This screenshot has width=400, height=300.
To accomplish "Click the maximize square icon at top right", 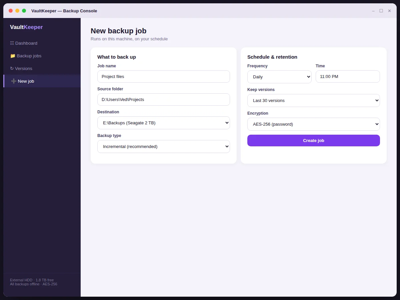I will point(381,11).
